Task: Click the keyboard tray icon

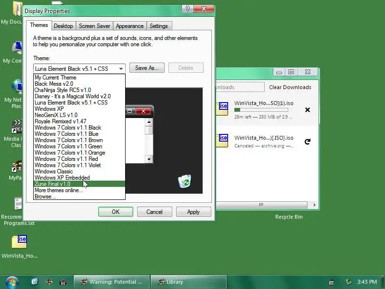Action: [x=331, y=282]
